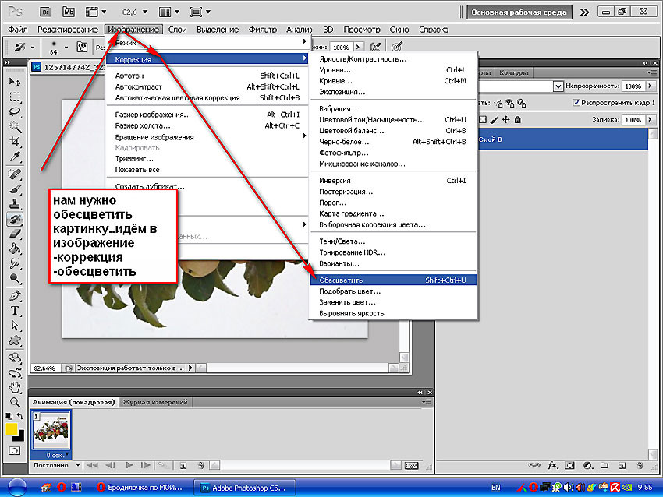The height and width of the screenshot is (497, 663).
Task: Choose the Pen tool
Action: (x=15, y=295)
